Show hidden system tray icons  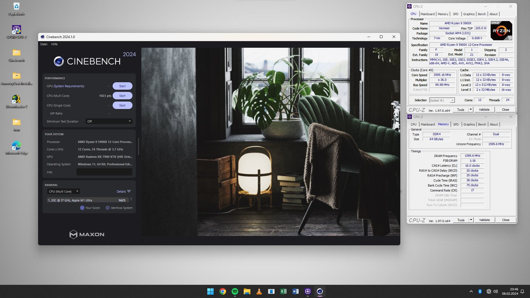tap(471, 291)
